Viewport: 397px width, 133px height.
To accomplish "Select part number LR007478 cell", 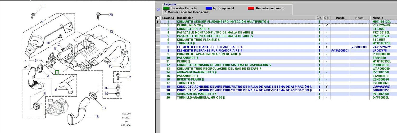I will click(x=380, y=51).
